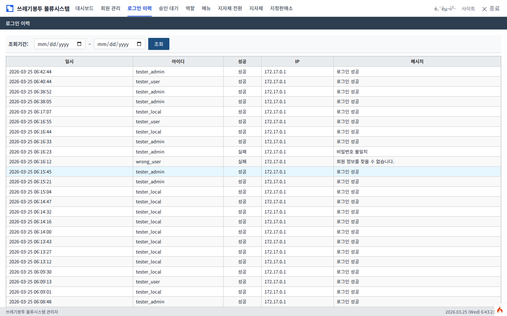507x316 pixels.
Task: Open the 역할 menu
Action: [190, 8]
